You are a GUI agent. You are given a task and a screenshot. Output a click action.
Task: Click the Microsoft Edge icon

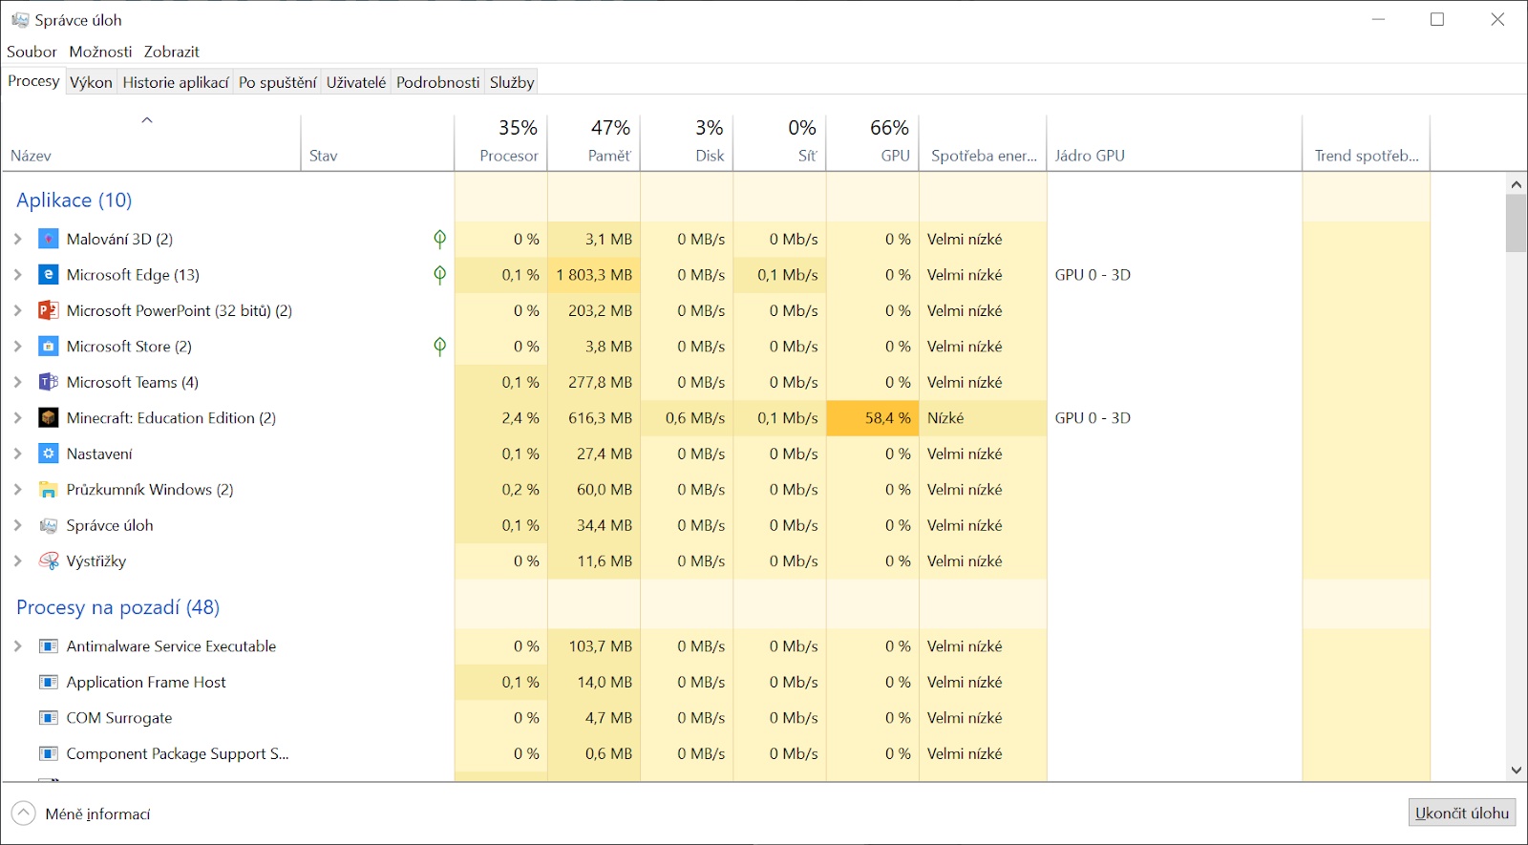(x=48, y=275)
